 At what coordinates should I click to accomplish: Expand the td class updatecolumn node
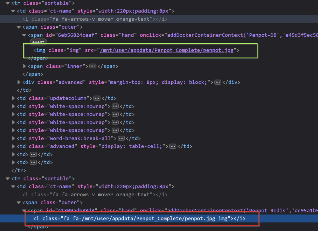13,98
